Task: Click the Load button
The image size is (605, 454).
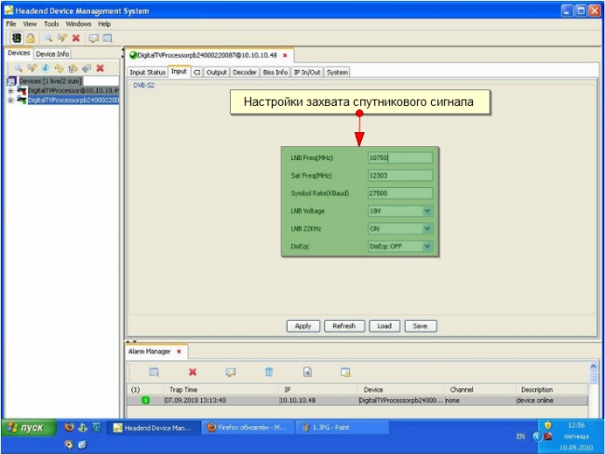Action: click(384, 326)
